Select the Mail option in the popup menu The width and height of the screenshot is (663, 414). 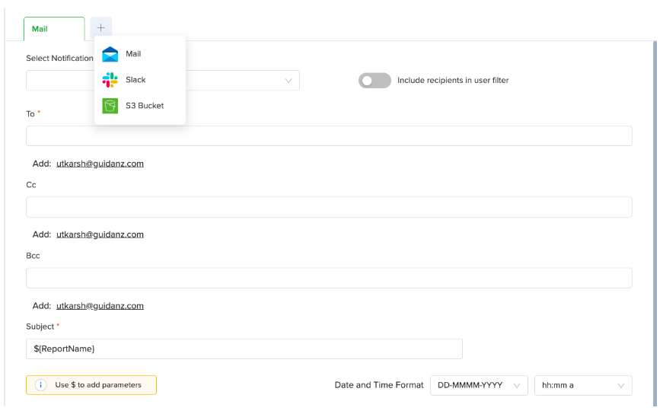tap(133, 54)
